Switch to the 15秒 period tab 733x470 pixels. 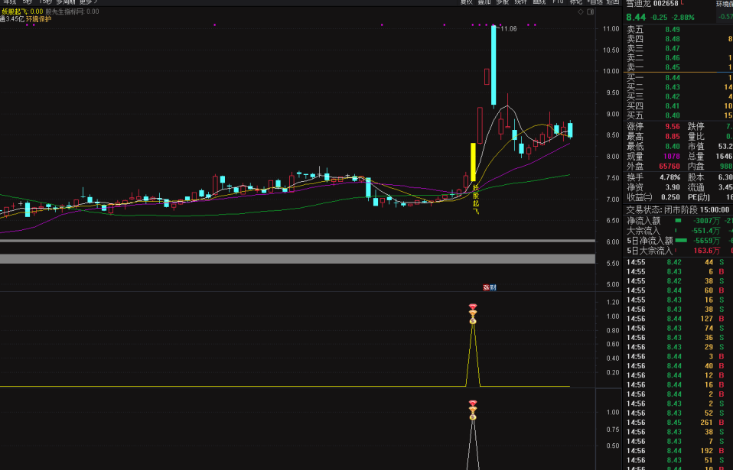(45, 2)
